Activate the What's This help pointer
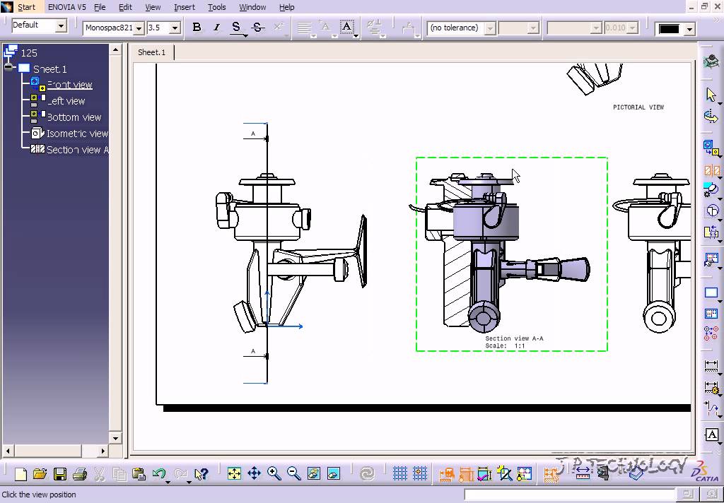The image size is (724, 503). tap(202, 474)
